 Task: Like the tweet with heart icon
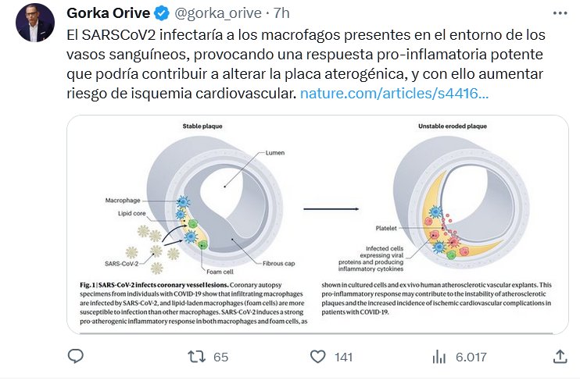pyautogui.click(x=317, y=357)
